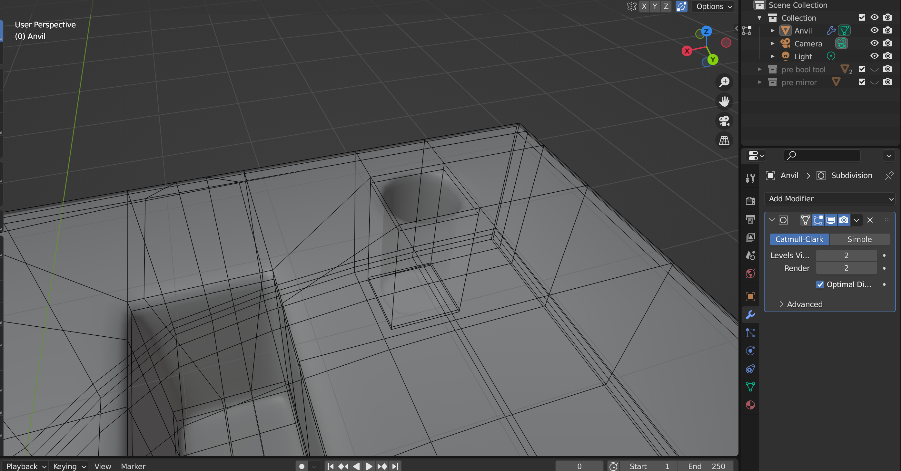This screenshot has height=471, width=901.
Task: Expand the Anvil collection tree
Action: tap(772, 30)
